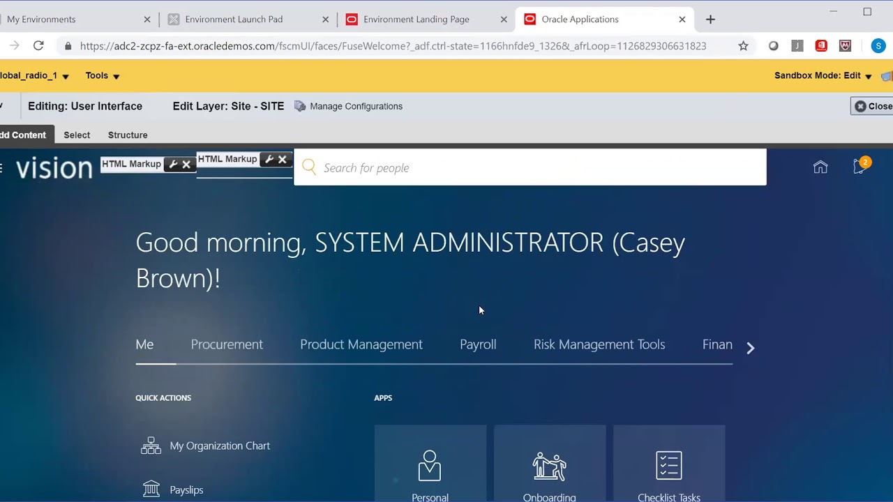The image size is (893, 502).
Task: Select the Payroll navigation tab
Action: tap(478, 344)
